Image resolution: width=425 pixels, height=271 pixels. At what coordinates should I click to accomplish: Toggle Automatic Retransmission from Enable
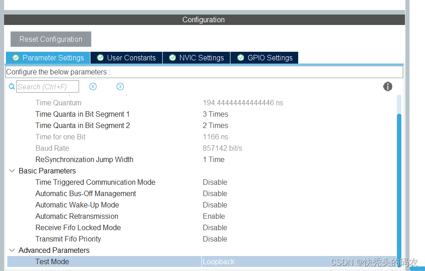pyautogui.click(x=214, y=216)
